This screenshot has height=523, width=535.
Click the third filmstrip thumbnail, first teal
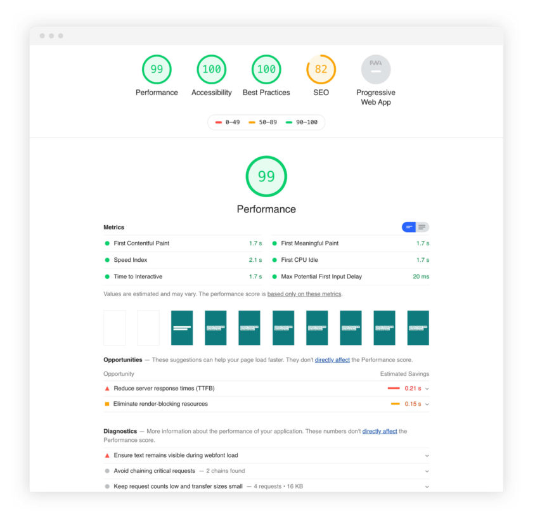[x=182, y=328]
